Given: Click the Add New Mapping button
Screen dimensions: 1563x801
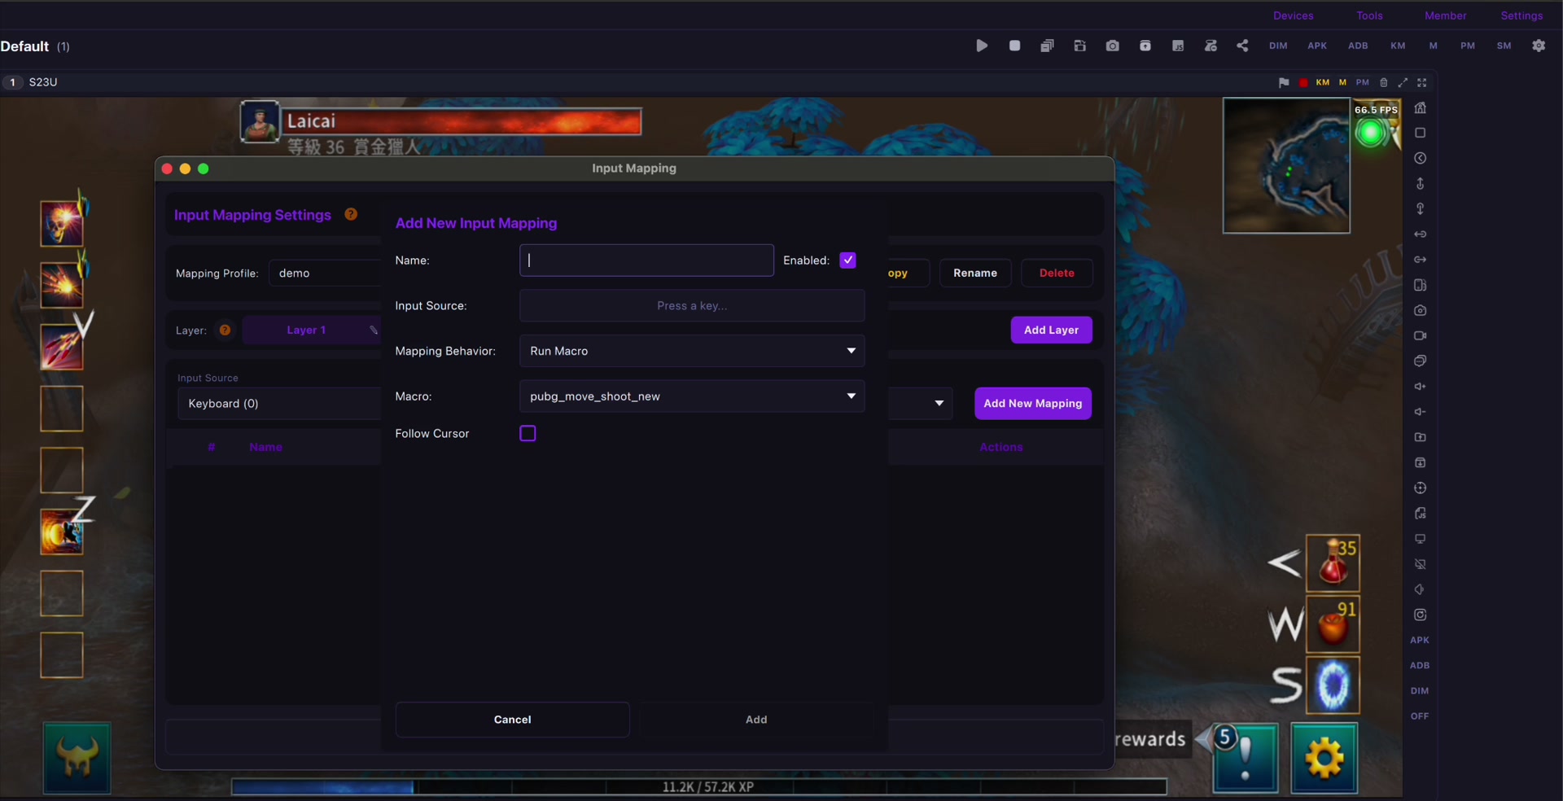Looking at the screenshot, I should 1033,403.
